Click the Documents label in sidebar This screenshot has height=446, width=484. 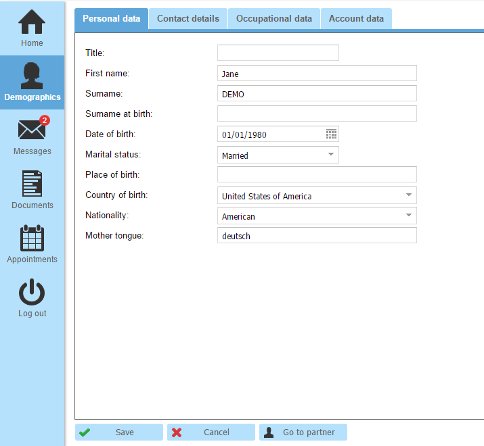pos(32,205)
